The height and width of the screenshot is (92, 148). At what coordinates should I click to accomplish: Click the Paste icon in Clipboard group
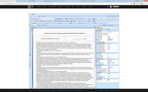(31, 20)
